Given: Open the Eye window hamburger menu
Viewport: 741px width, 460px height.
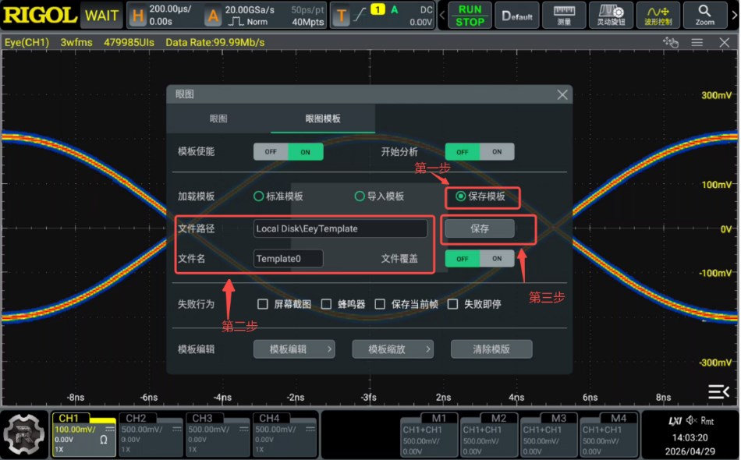Looking at the screenshot, I should [697, 43].
